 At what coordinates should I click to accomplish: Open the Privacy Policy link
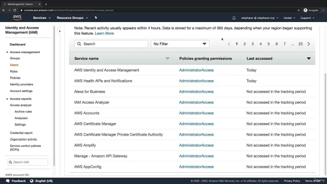point(292,181)
